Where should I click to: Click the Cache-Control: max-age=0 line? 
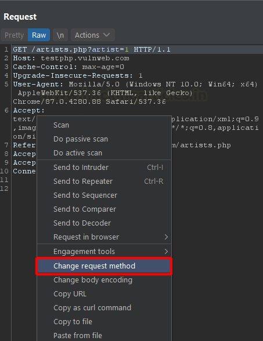(69, 67)
